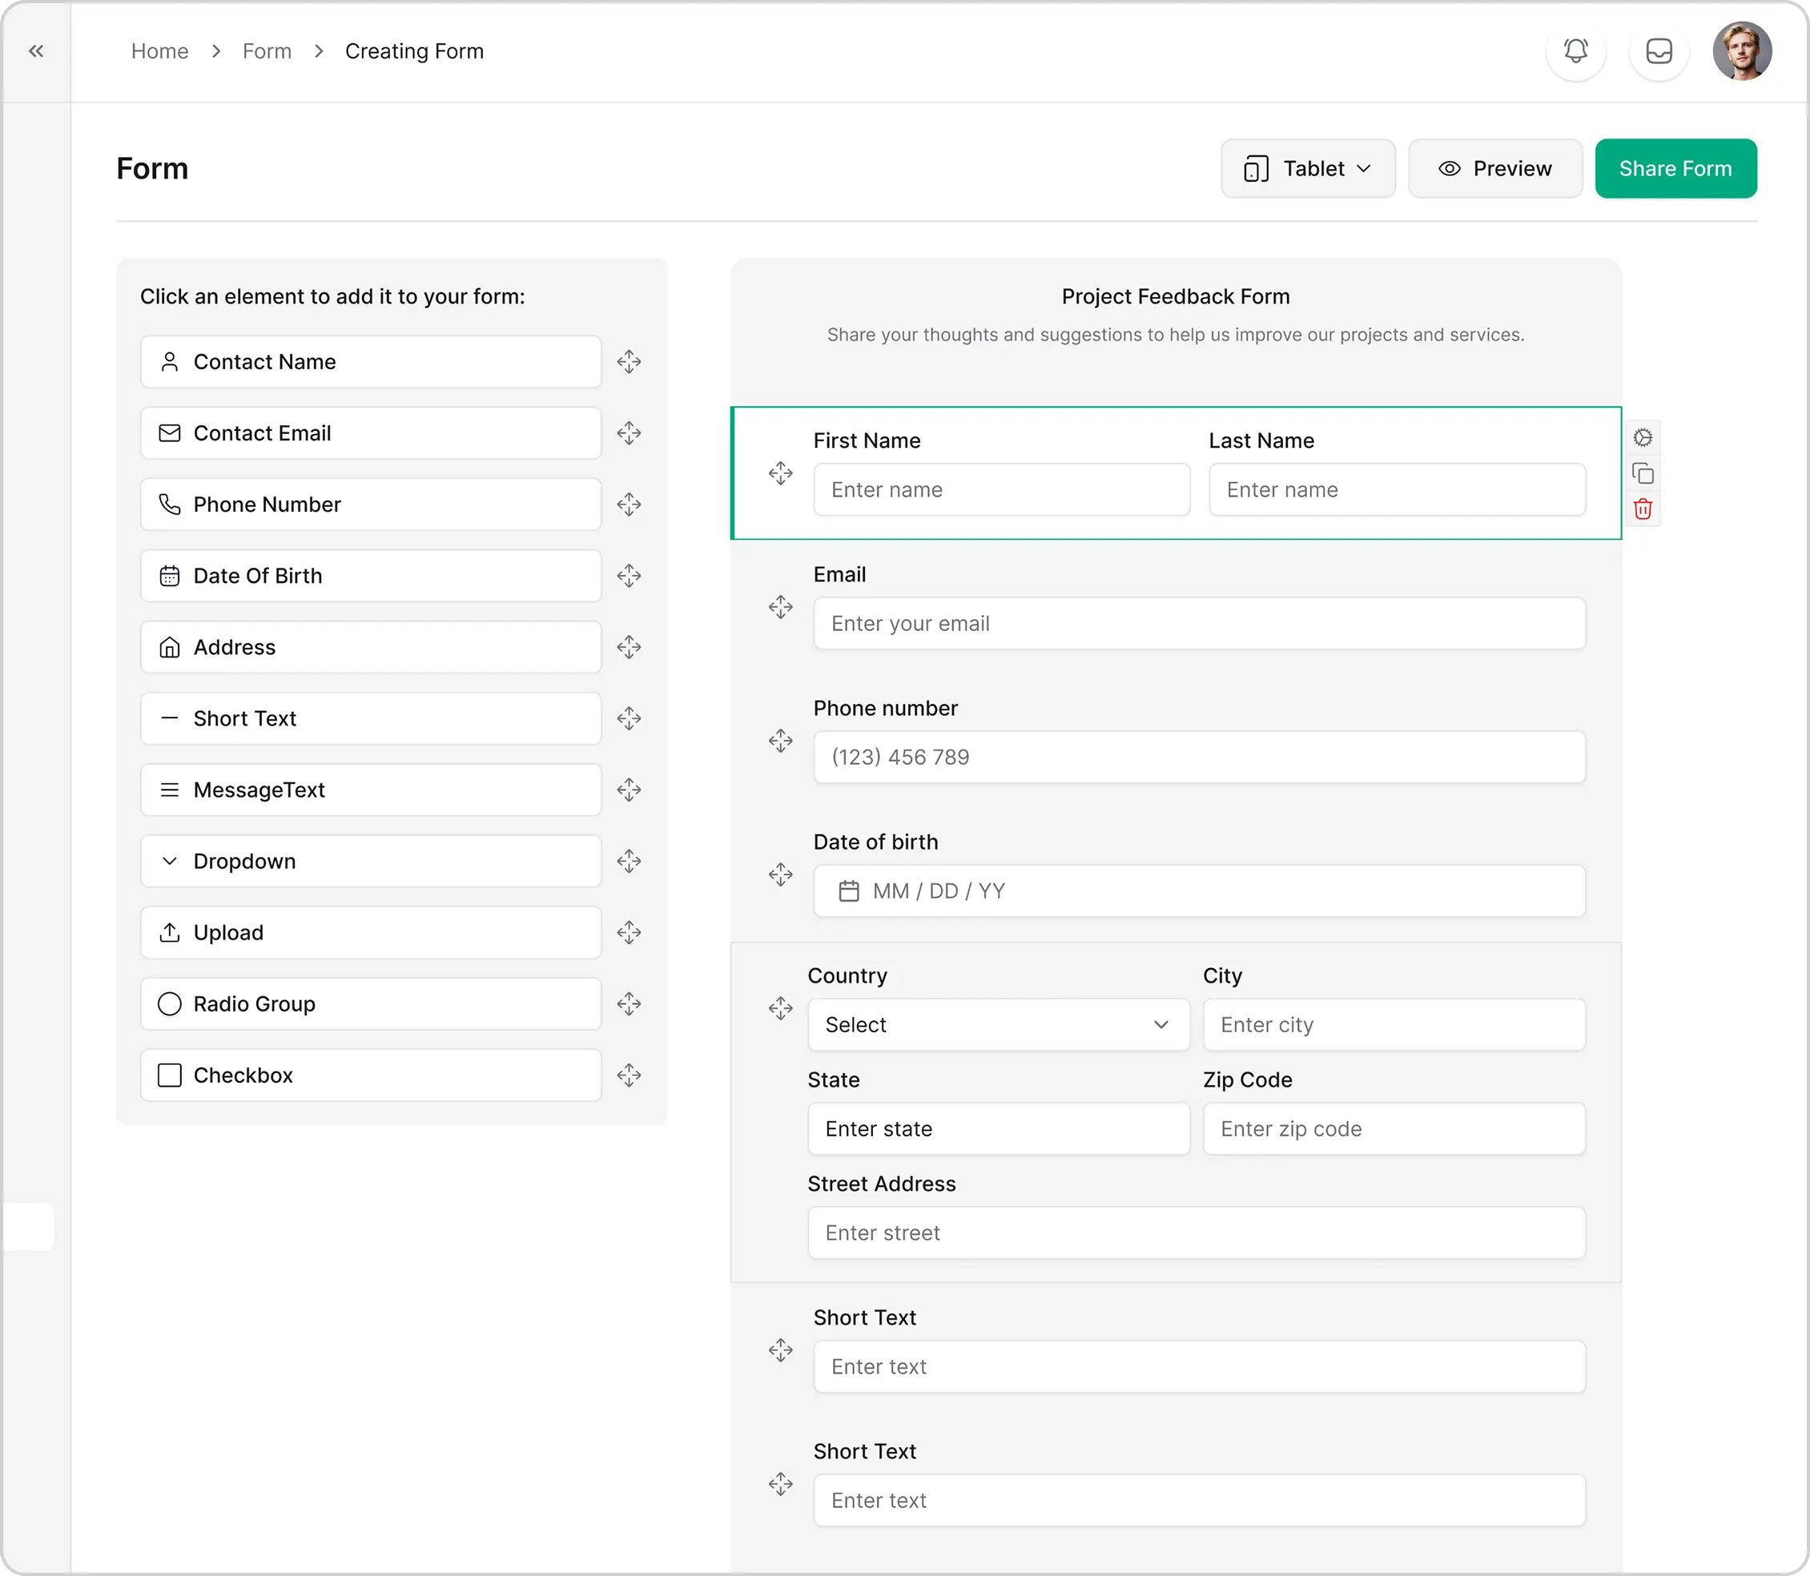
Task: Expand the Country Select dropdown
Action: [998, 1024]
